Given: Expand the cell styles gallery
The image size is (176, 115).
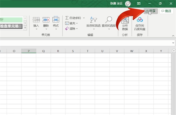Looking at the screenshot, I should [25, 28].
